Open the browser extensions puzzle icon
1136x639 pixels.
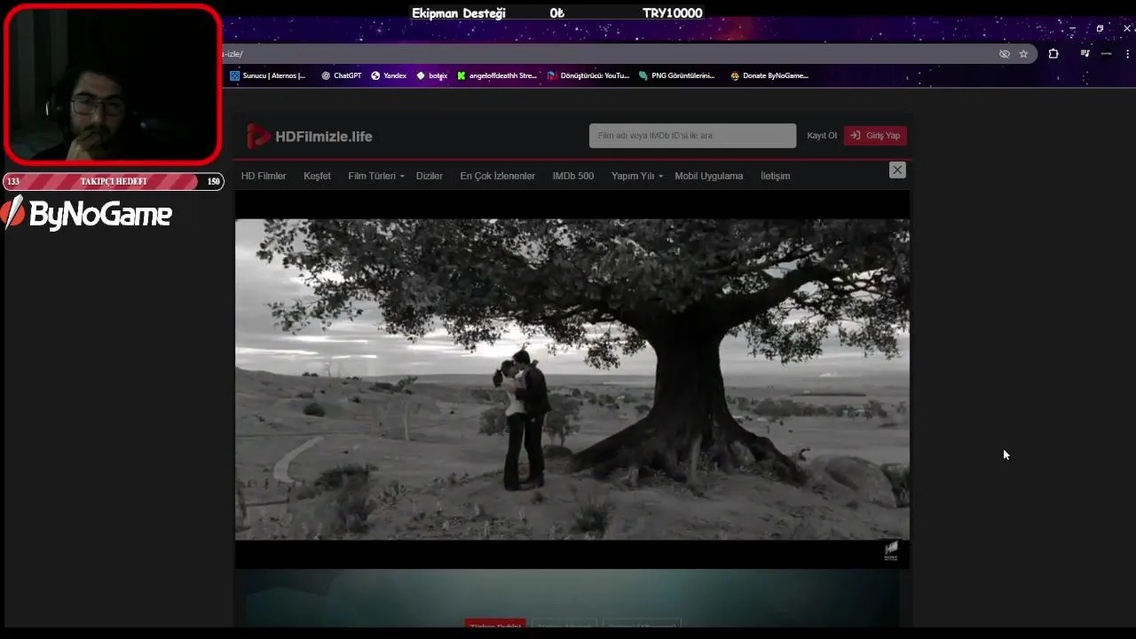1053,54
